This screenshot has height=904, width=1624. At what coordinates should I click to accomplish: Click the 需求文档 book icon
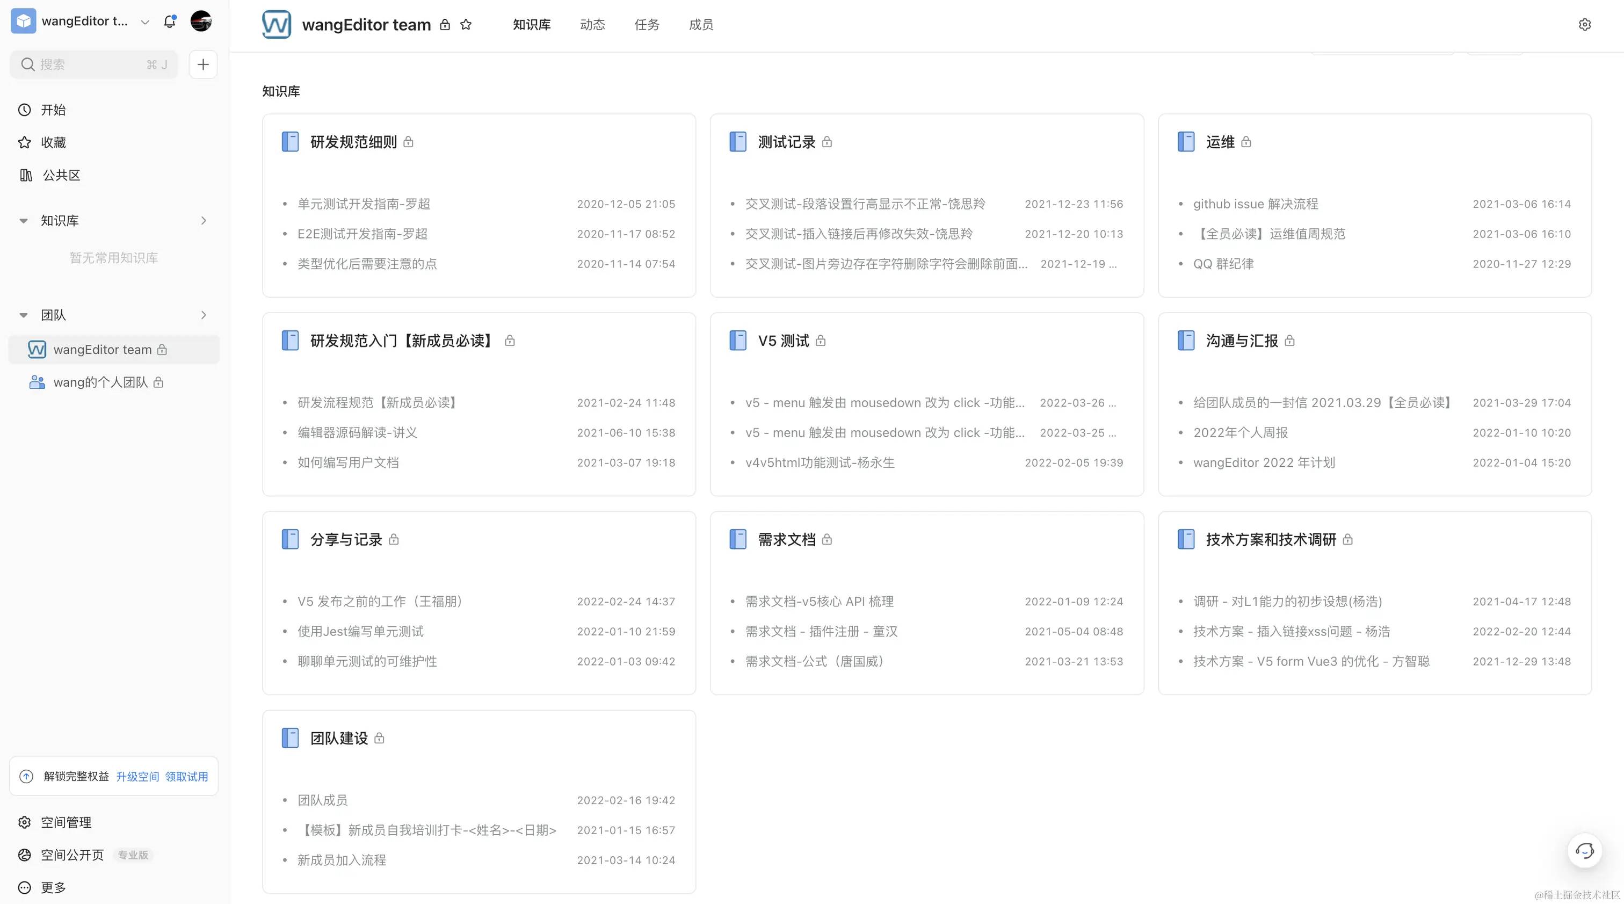pos(737,539)
